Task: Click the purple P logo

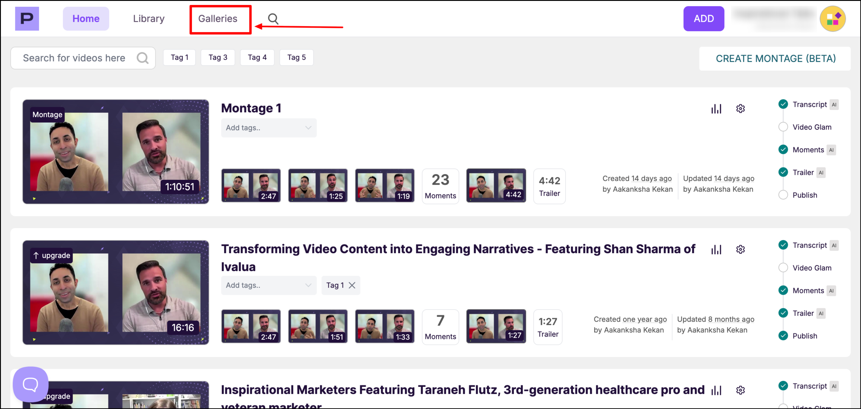Action: 27,19
